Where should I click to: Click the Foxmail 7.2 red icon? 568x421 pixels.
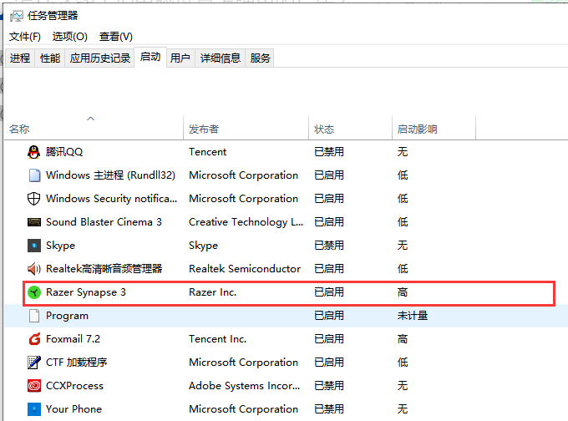tap(34, 339)
